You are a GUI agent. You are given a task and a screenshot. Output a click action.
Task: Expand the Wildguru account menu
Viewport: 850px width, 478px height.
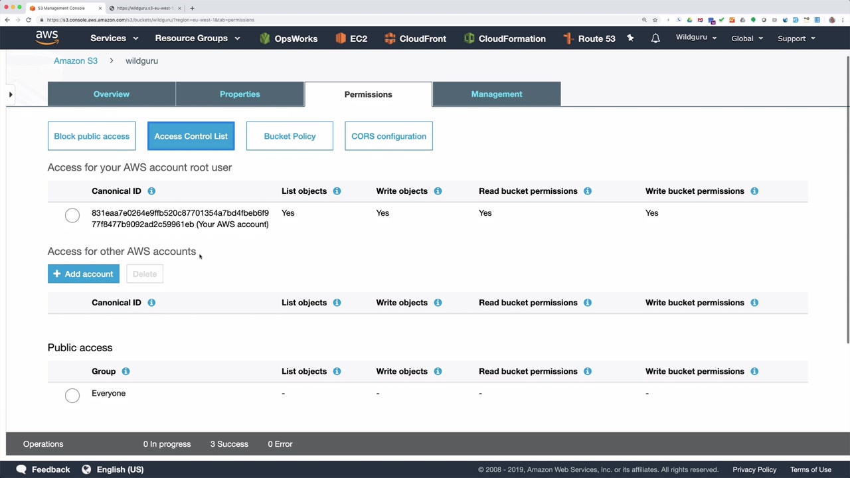tap(696, 38)
